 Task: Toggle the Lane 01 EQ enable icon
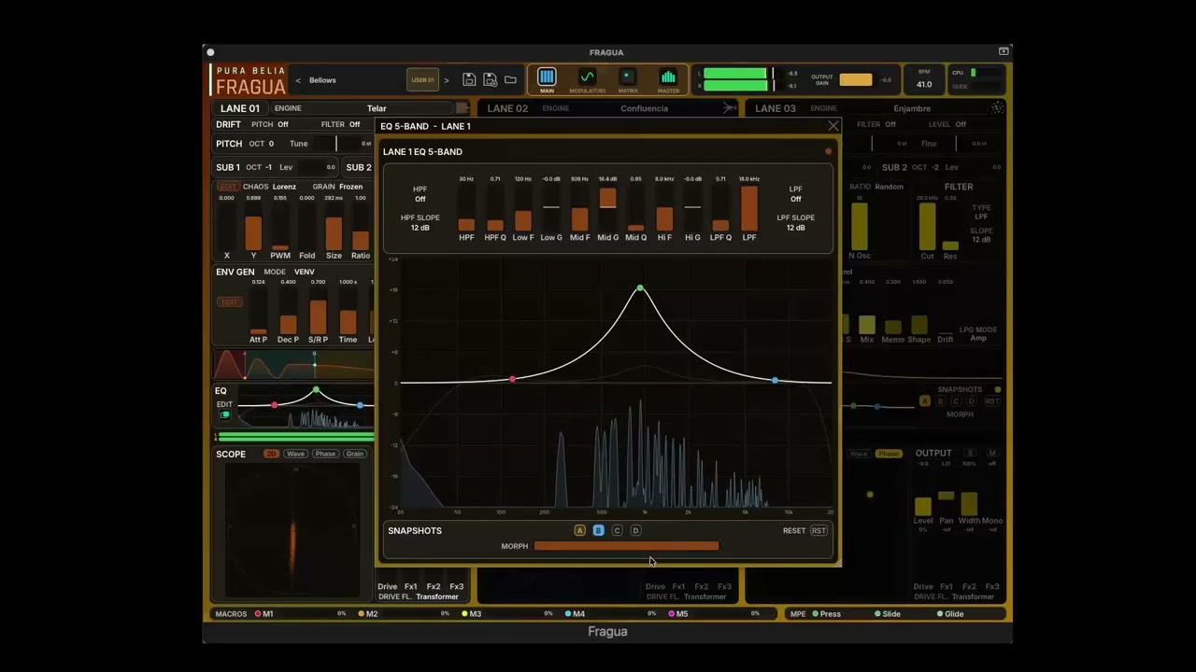(x=225, y=414)
